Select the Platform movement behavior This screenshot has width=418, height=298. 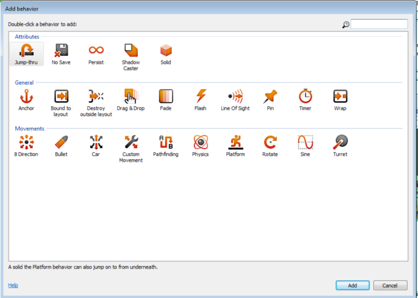pyautogui.click(x=235, y=146)
